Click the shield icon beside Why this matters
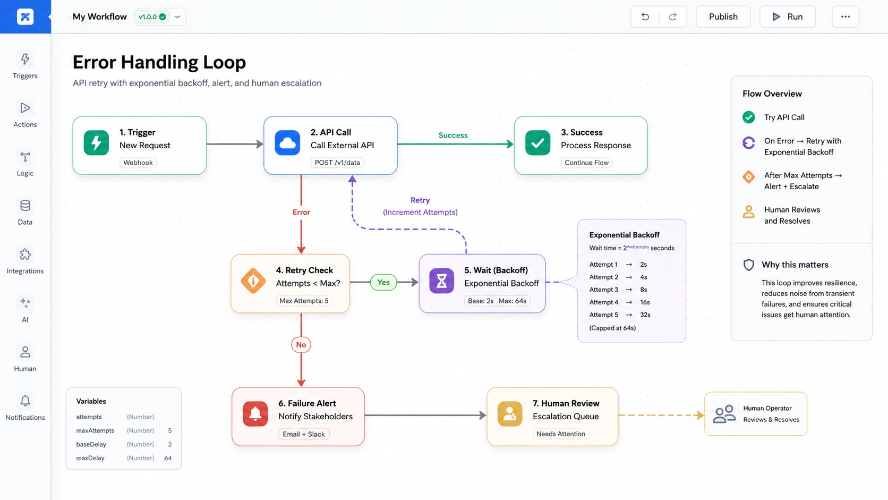Screen dimensions: 888x500 click(x=749, y=265)
